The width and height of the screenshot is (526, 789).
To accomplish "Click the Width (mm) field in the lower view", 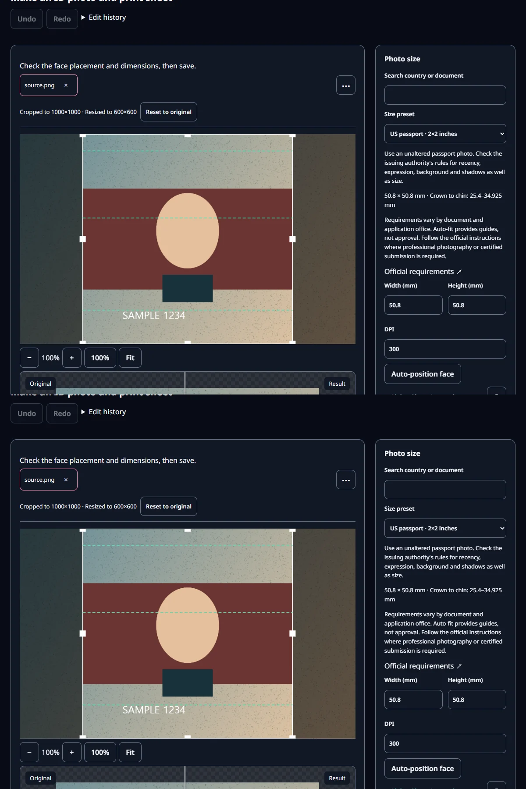I will pos(413,700).
